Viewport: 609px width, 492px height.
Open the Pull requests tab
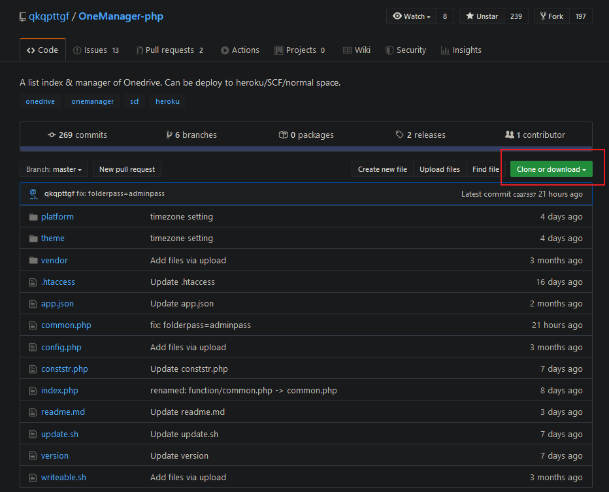tap(170, 50)
